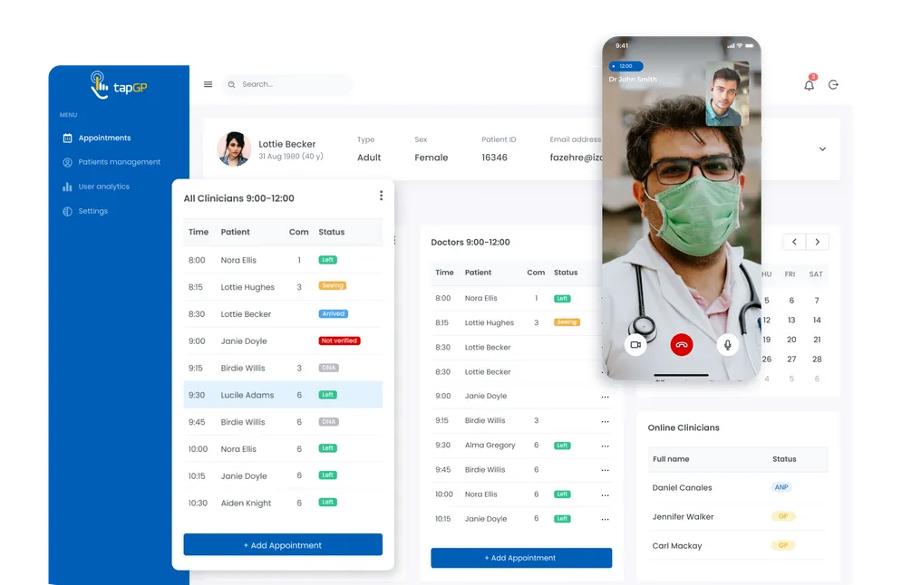Select day 21 in the calendar
The width and height of the screenshot is (902, 585).
pos(817,340)
